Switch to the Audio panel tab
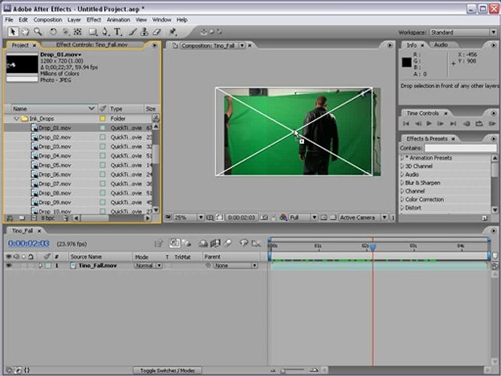 click(x=441, y=45)
